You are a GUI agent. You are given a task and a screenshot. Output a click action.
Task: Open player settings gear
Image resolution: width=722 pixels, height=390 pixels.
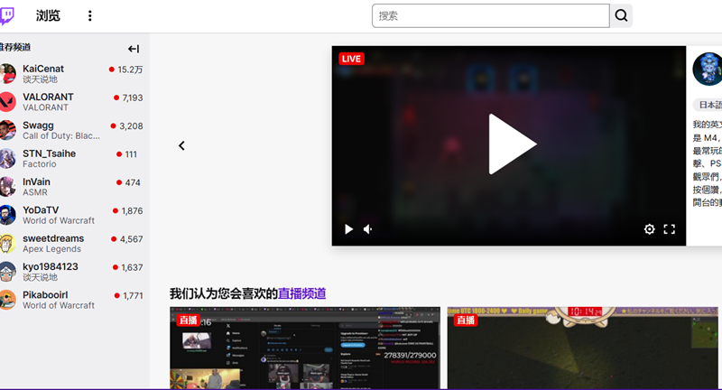(649, 228)
